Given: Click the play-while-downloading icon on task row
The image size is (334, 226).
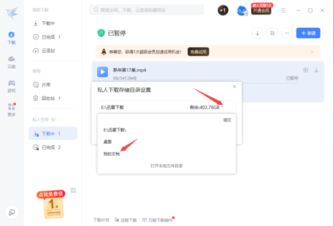Looking at the screenshot, I should point(306,70).
